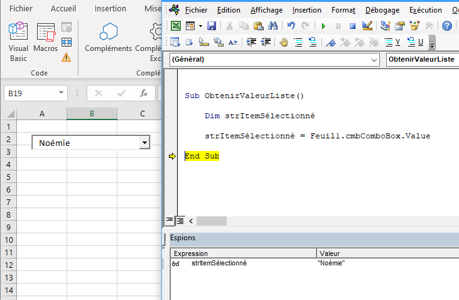Click Parameter Info icon in Edit toolbar

tap(219, 42)
